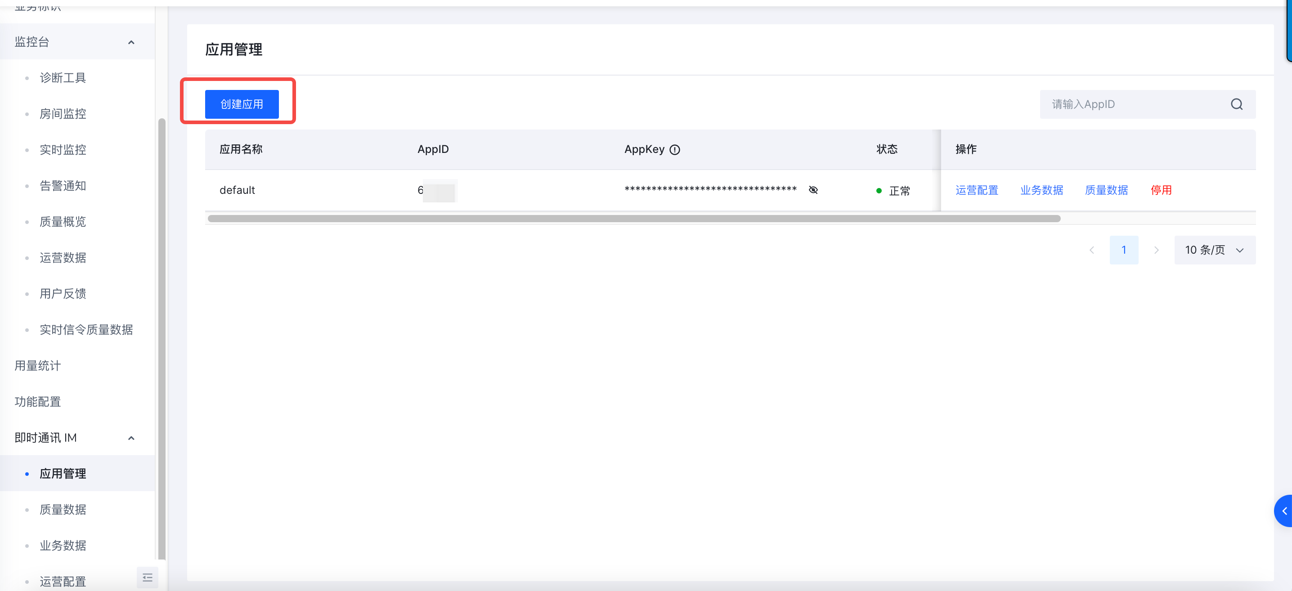Click the 创建应用 button

click(242, 104)
